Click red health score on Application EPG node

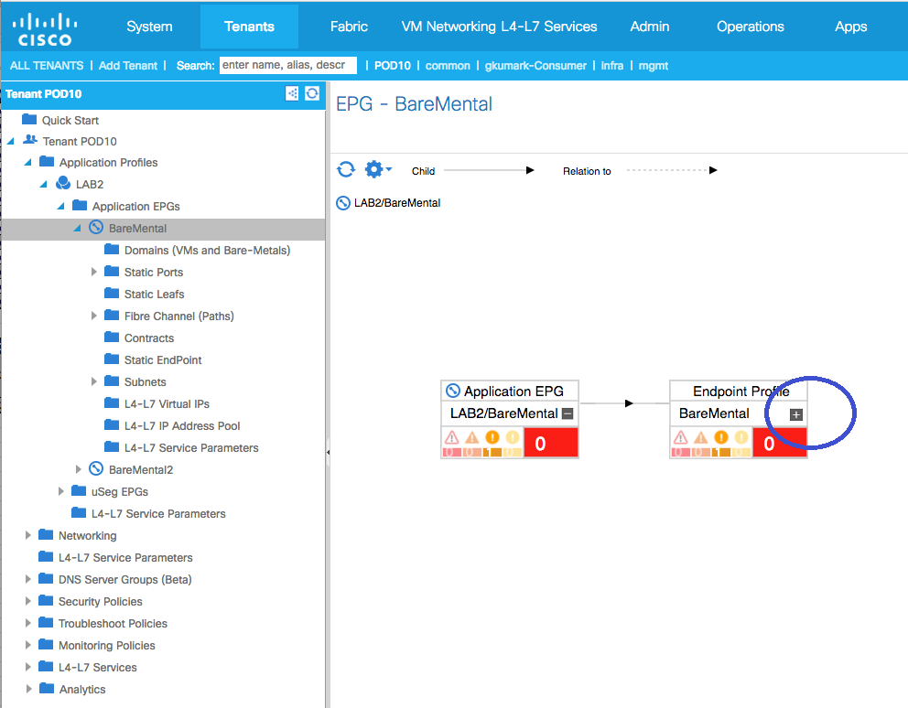pos(551,443)
